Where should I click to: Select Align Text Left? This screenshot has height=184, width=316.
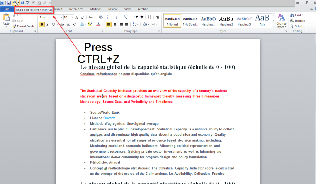click(x=109, y=24)
